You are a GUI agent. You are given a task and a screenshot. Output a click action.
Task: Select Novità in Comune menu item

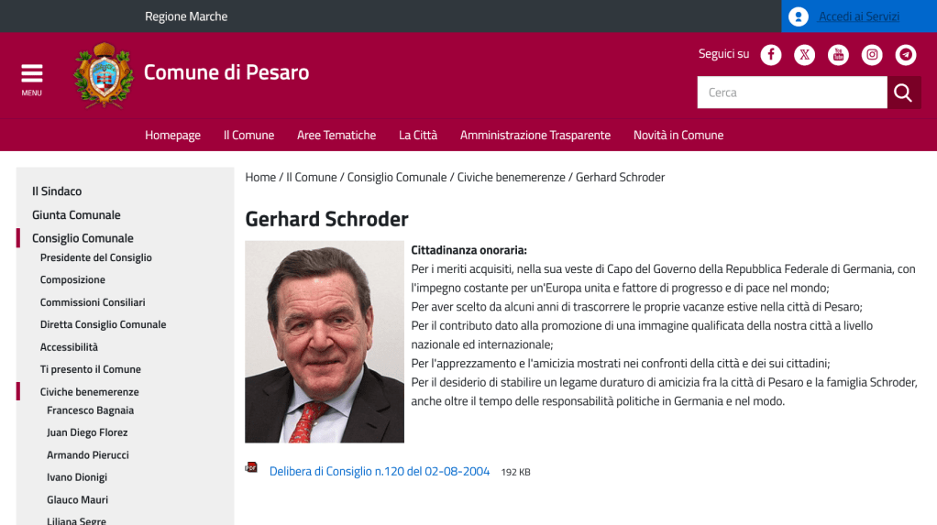(678, 135)
